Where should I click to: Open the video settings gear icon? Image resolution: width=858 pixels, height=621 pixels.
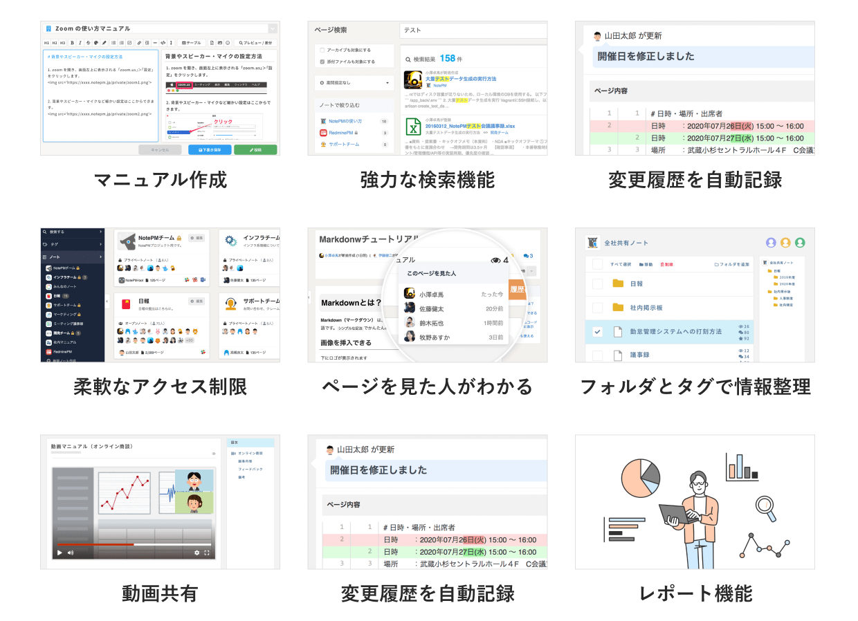pos(197,553)
